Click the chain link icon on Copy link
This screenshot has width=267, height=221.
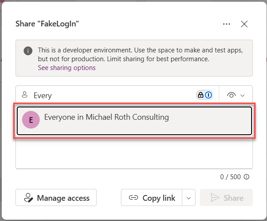pyautogui.click(x=133, y=198)
